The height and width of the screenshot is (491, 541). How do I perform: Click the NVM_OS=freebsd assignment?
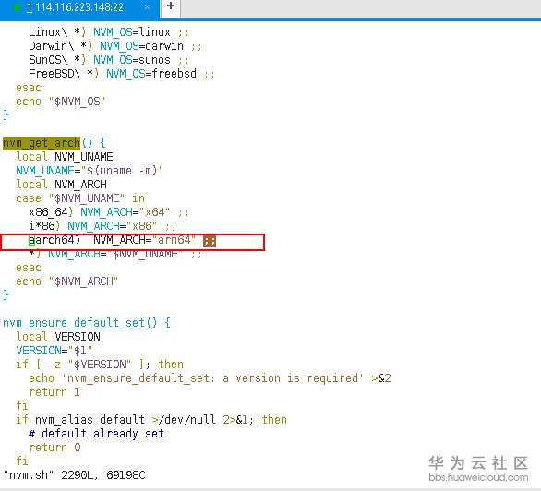[x=151, y=74]
